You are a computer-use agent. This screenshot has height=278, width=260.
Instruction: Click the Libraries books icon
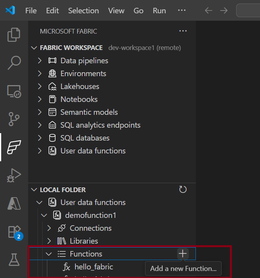[62, 241]
